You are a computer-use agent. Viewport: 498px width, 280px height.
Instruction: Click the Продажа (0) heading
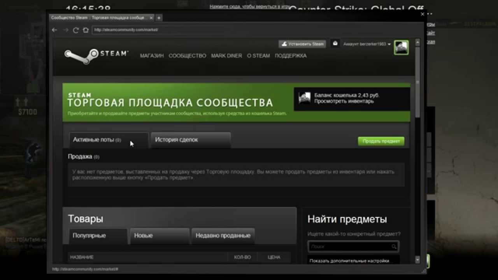[84, 157]
